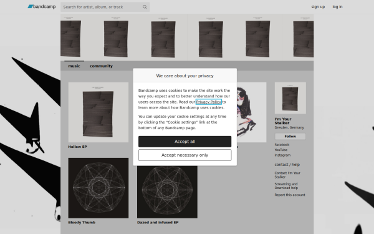
Task: Open the artist's Facebook link
Action: [x=282, y=145]
